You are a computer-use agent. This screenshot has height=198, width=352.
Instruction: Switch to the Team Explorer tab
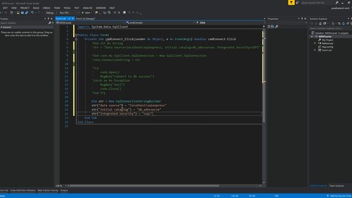337,186
